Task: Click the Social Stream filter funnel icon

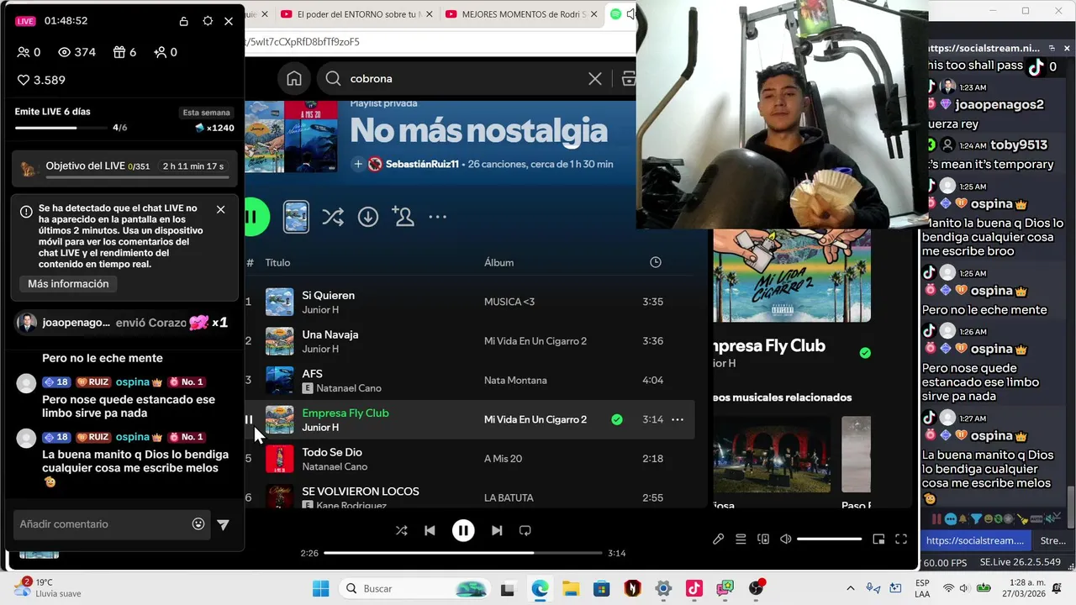Action: 977,519
